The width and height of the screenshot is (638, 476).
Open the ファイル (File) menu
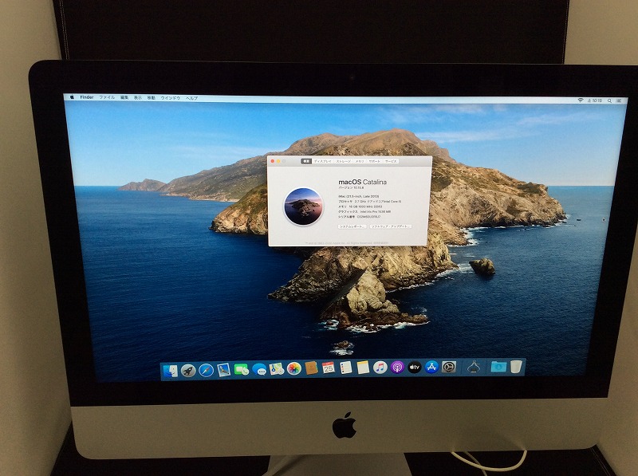pyautogui.click(x=107, y=97)
